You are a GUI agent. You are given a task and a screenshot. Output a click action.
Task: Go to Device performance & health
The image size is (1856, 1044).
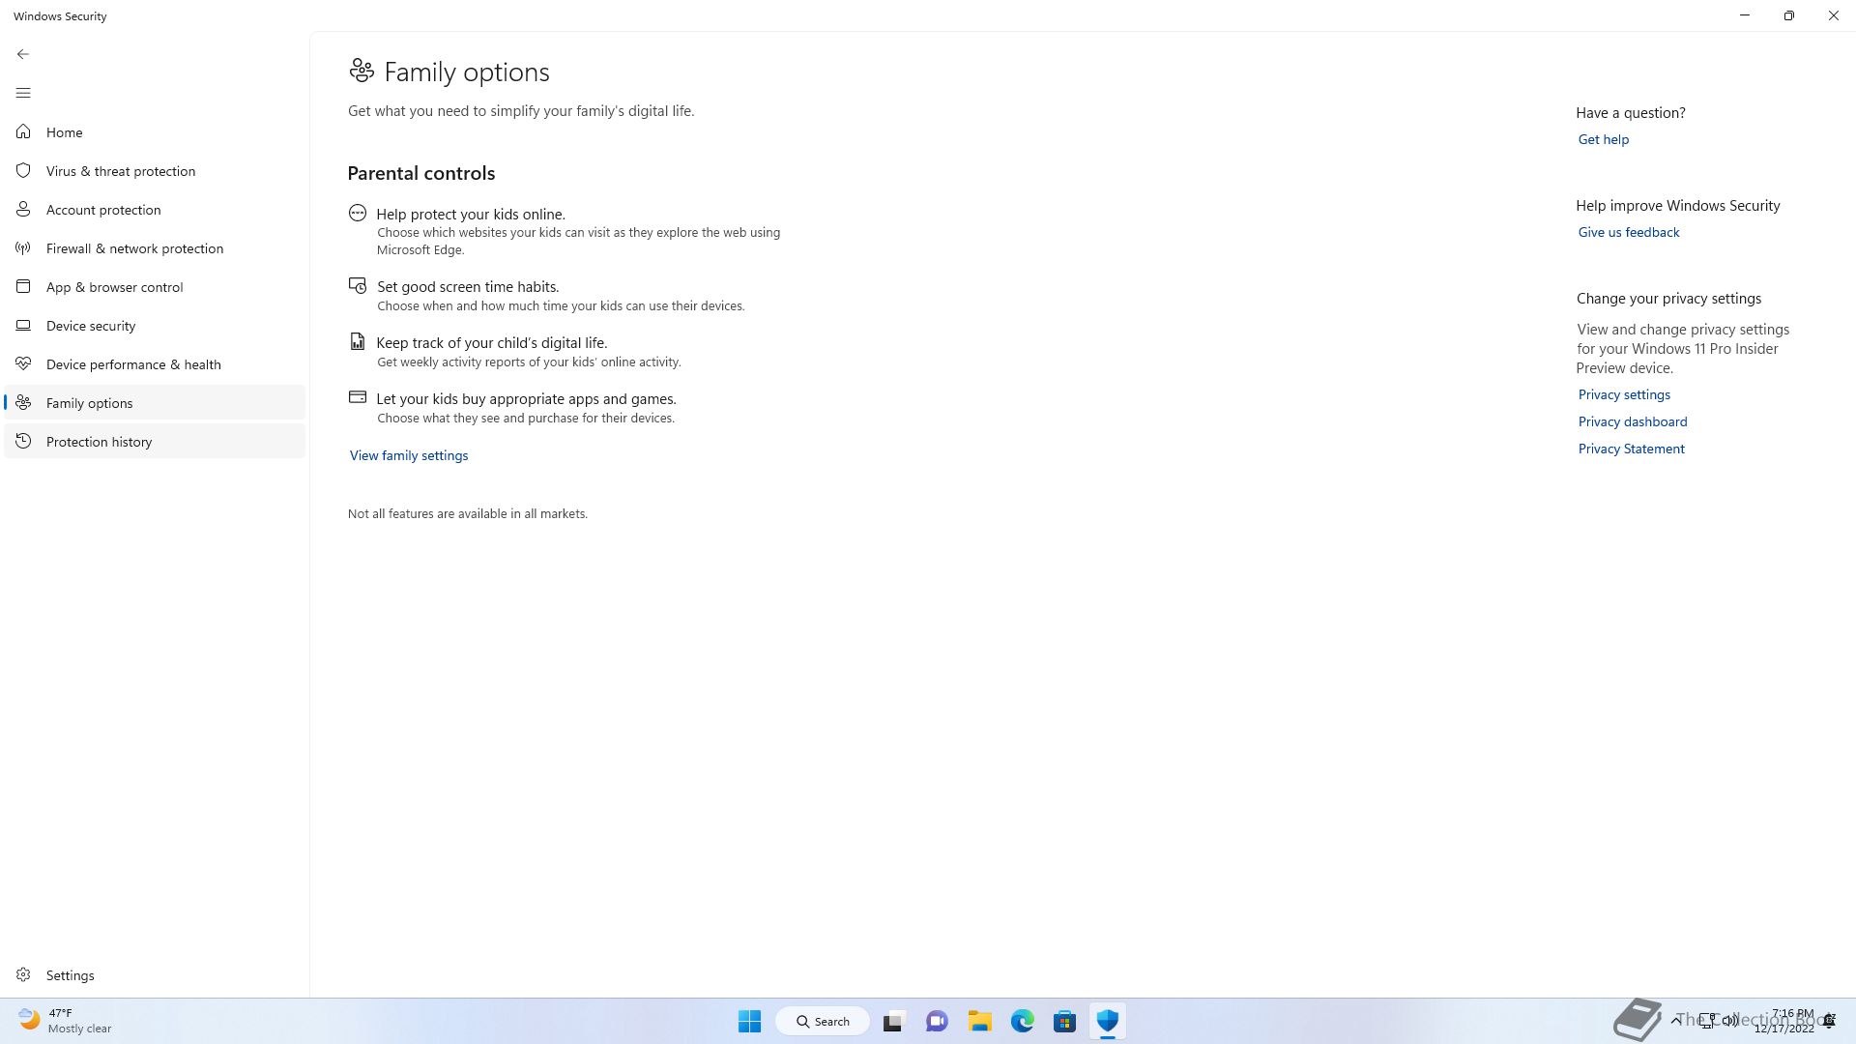coord(155,364)
